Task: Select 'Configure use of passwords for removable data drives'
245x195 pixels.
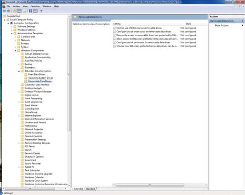Action: (x=143, y=42)
